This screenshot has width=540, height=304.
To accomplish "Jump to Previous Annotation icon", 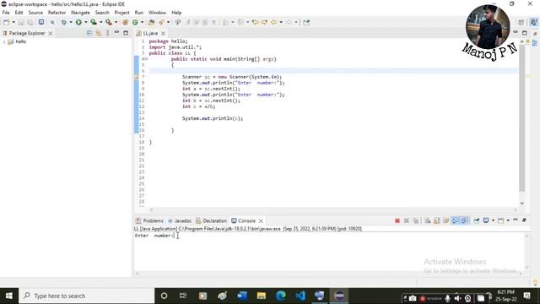I will click(240, 23).
